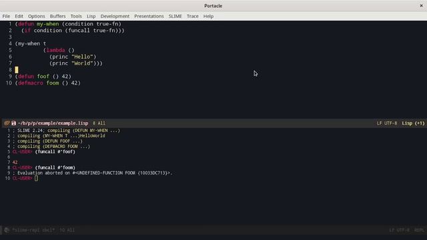This screenshot has height=240, width=427.
Task: Open the File menu
Action: point(6,16)
